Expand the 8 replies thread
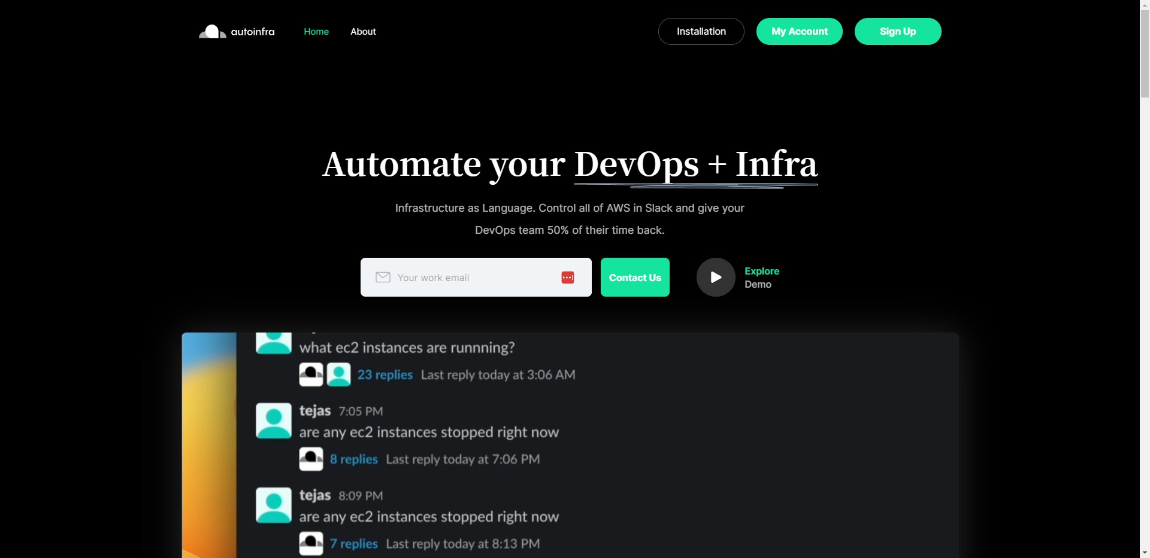1150x558 pixels. [x=354, y=459]
